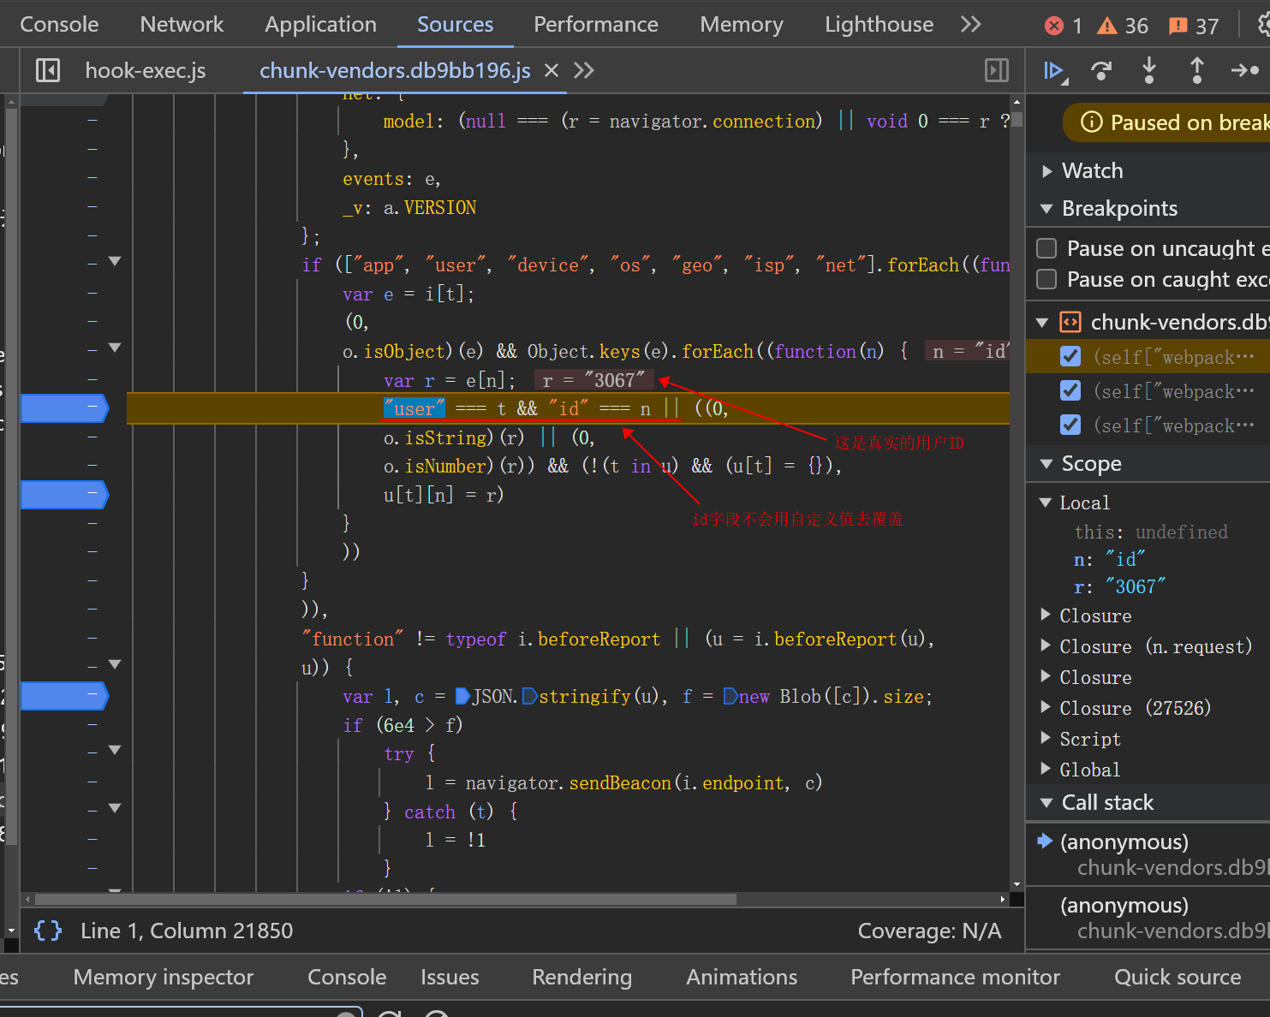Click inline value r = "3067" in code
The width and height of the screenshot is (1270, 1017).
[x=593, y=380]
